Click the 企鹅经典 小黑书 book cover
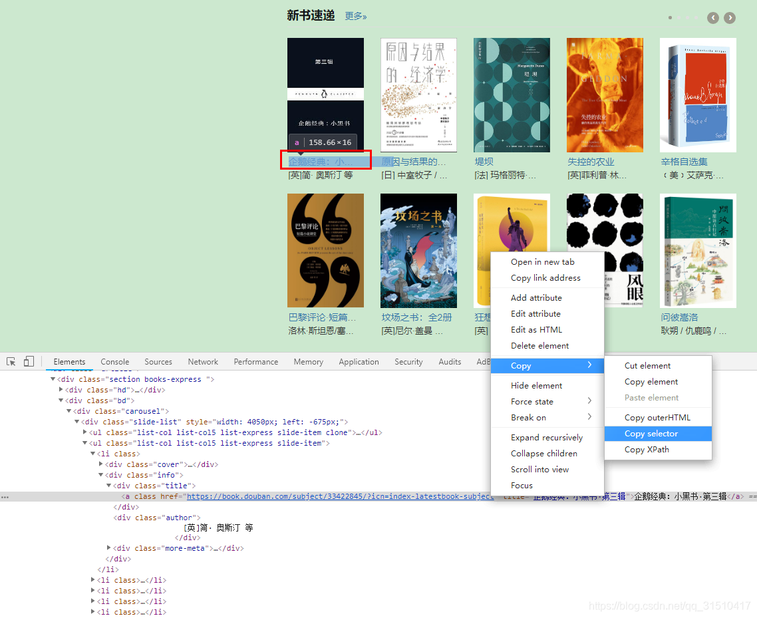 325,94
